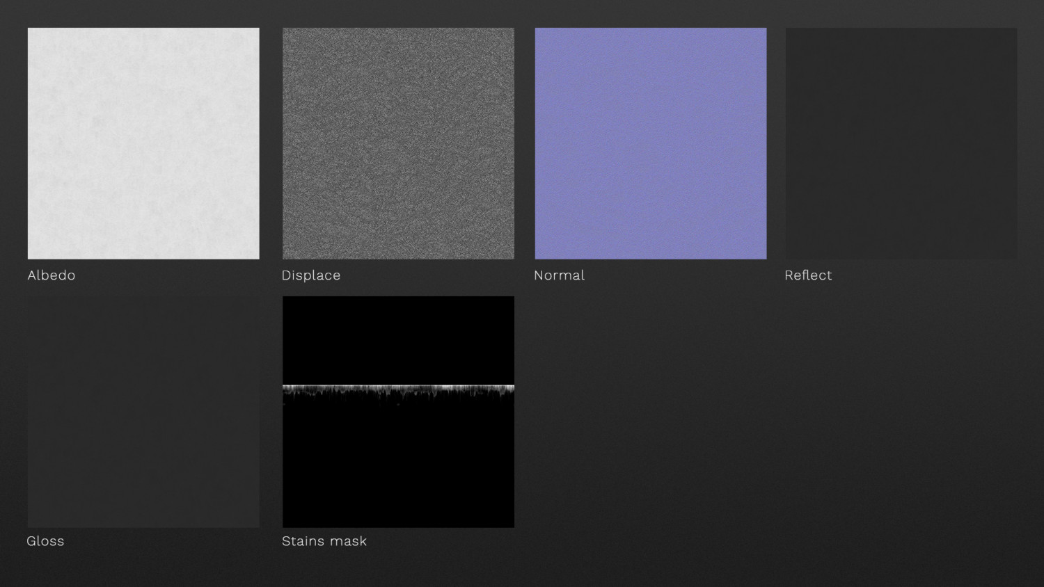
Task: Click the "Gloss" caption
Action: pyautogui.click(x=45, y=541)
